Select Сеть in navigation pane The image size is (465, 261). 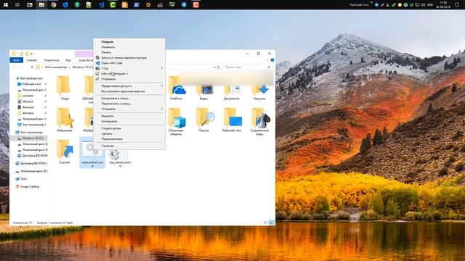(x=23, y=179)
